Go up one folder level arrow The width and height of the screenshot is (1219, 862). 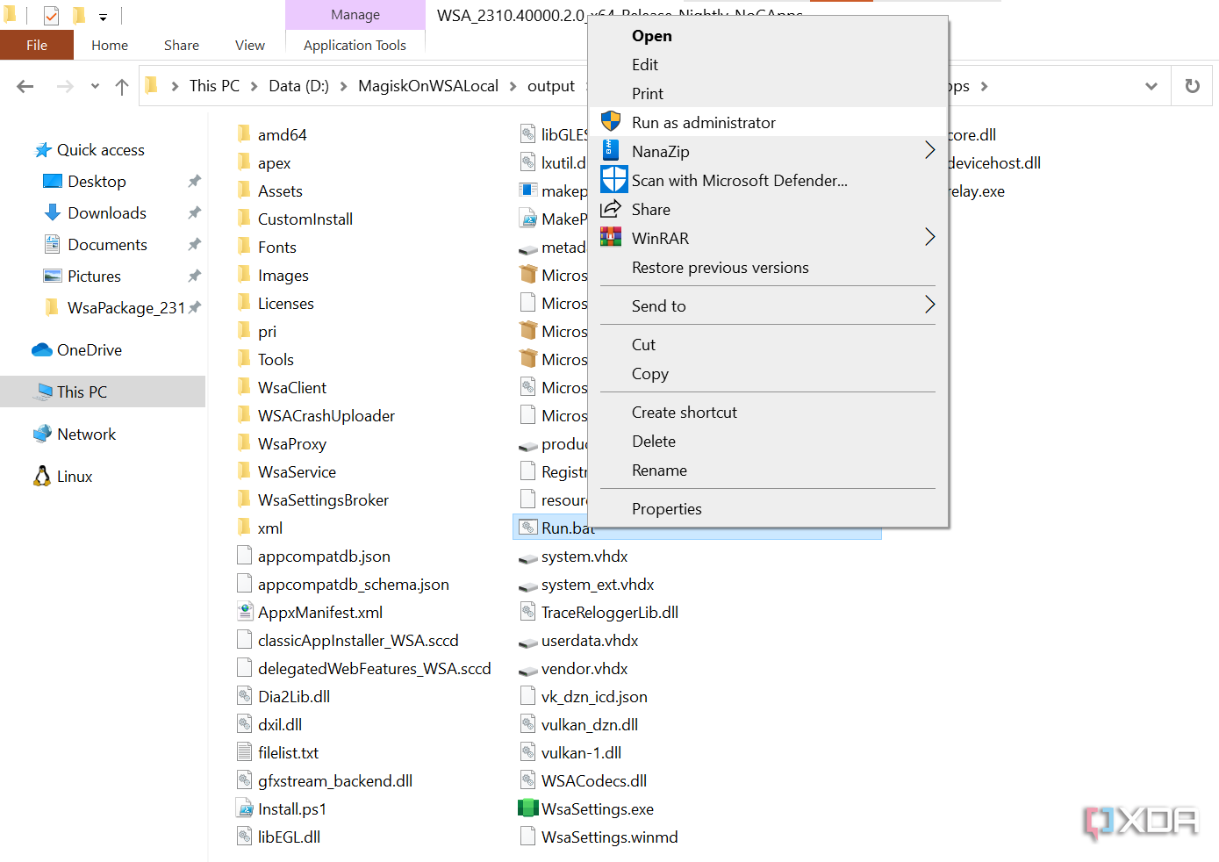(x=122, y=86)
